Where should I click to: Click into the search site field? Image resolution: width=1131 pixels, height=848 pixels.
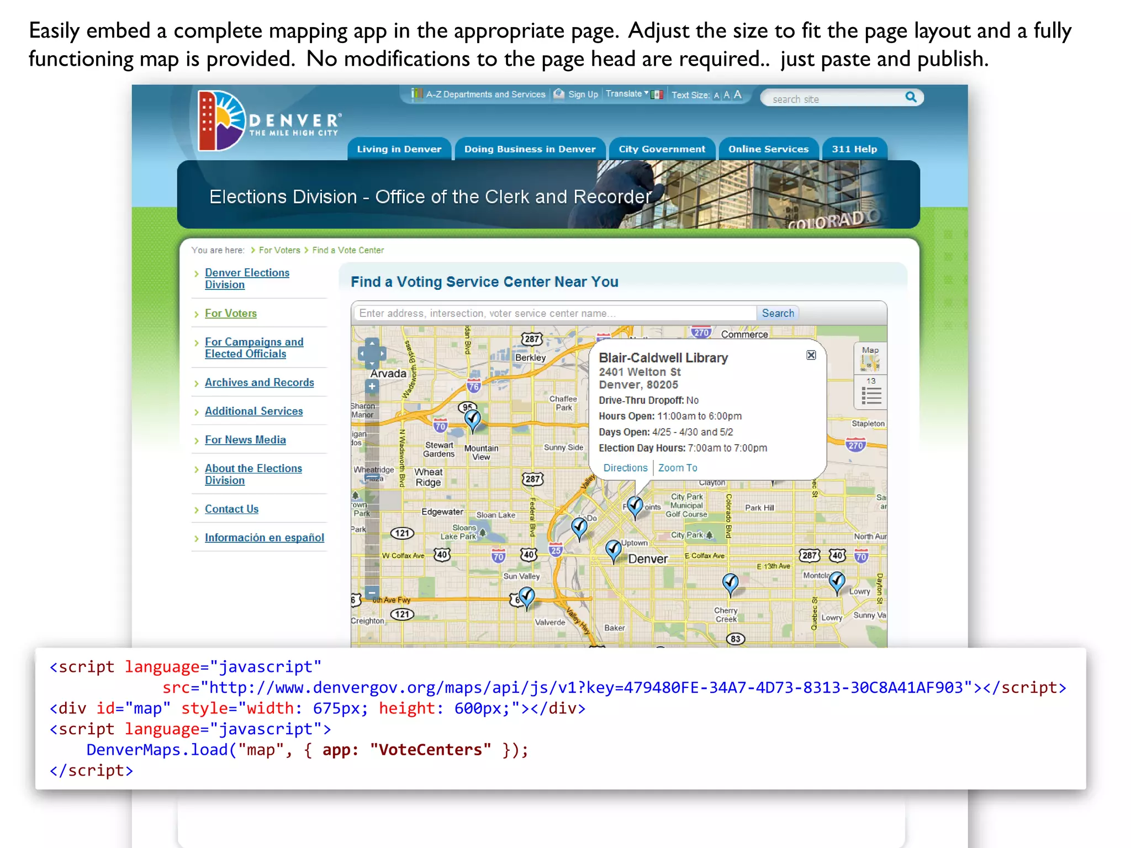[834, 99]
